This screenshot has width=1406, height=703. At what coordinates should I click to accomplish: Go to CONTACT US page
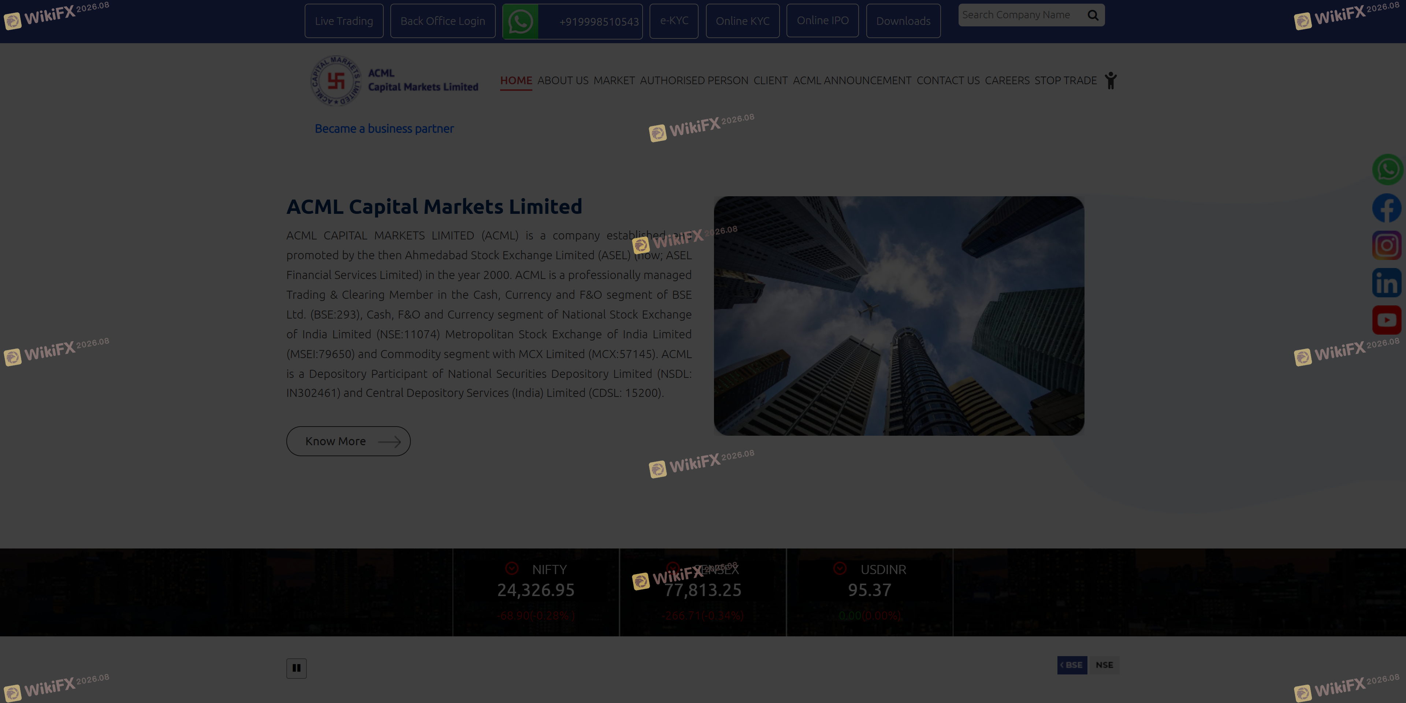click(948, 80)
